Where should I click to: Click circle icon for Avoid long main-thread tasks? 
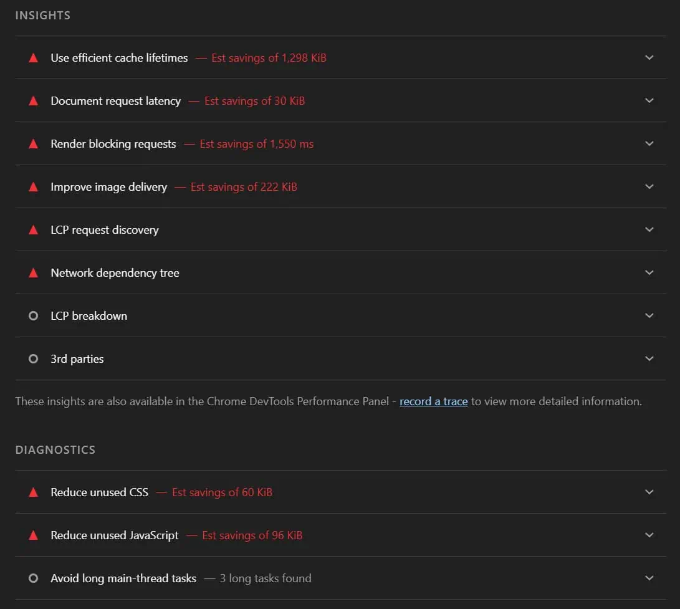(34, 578)
